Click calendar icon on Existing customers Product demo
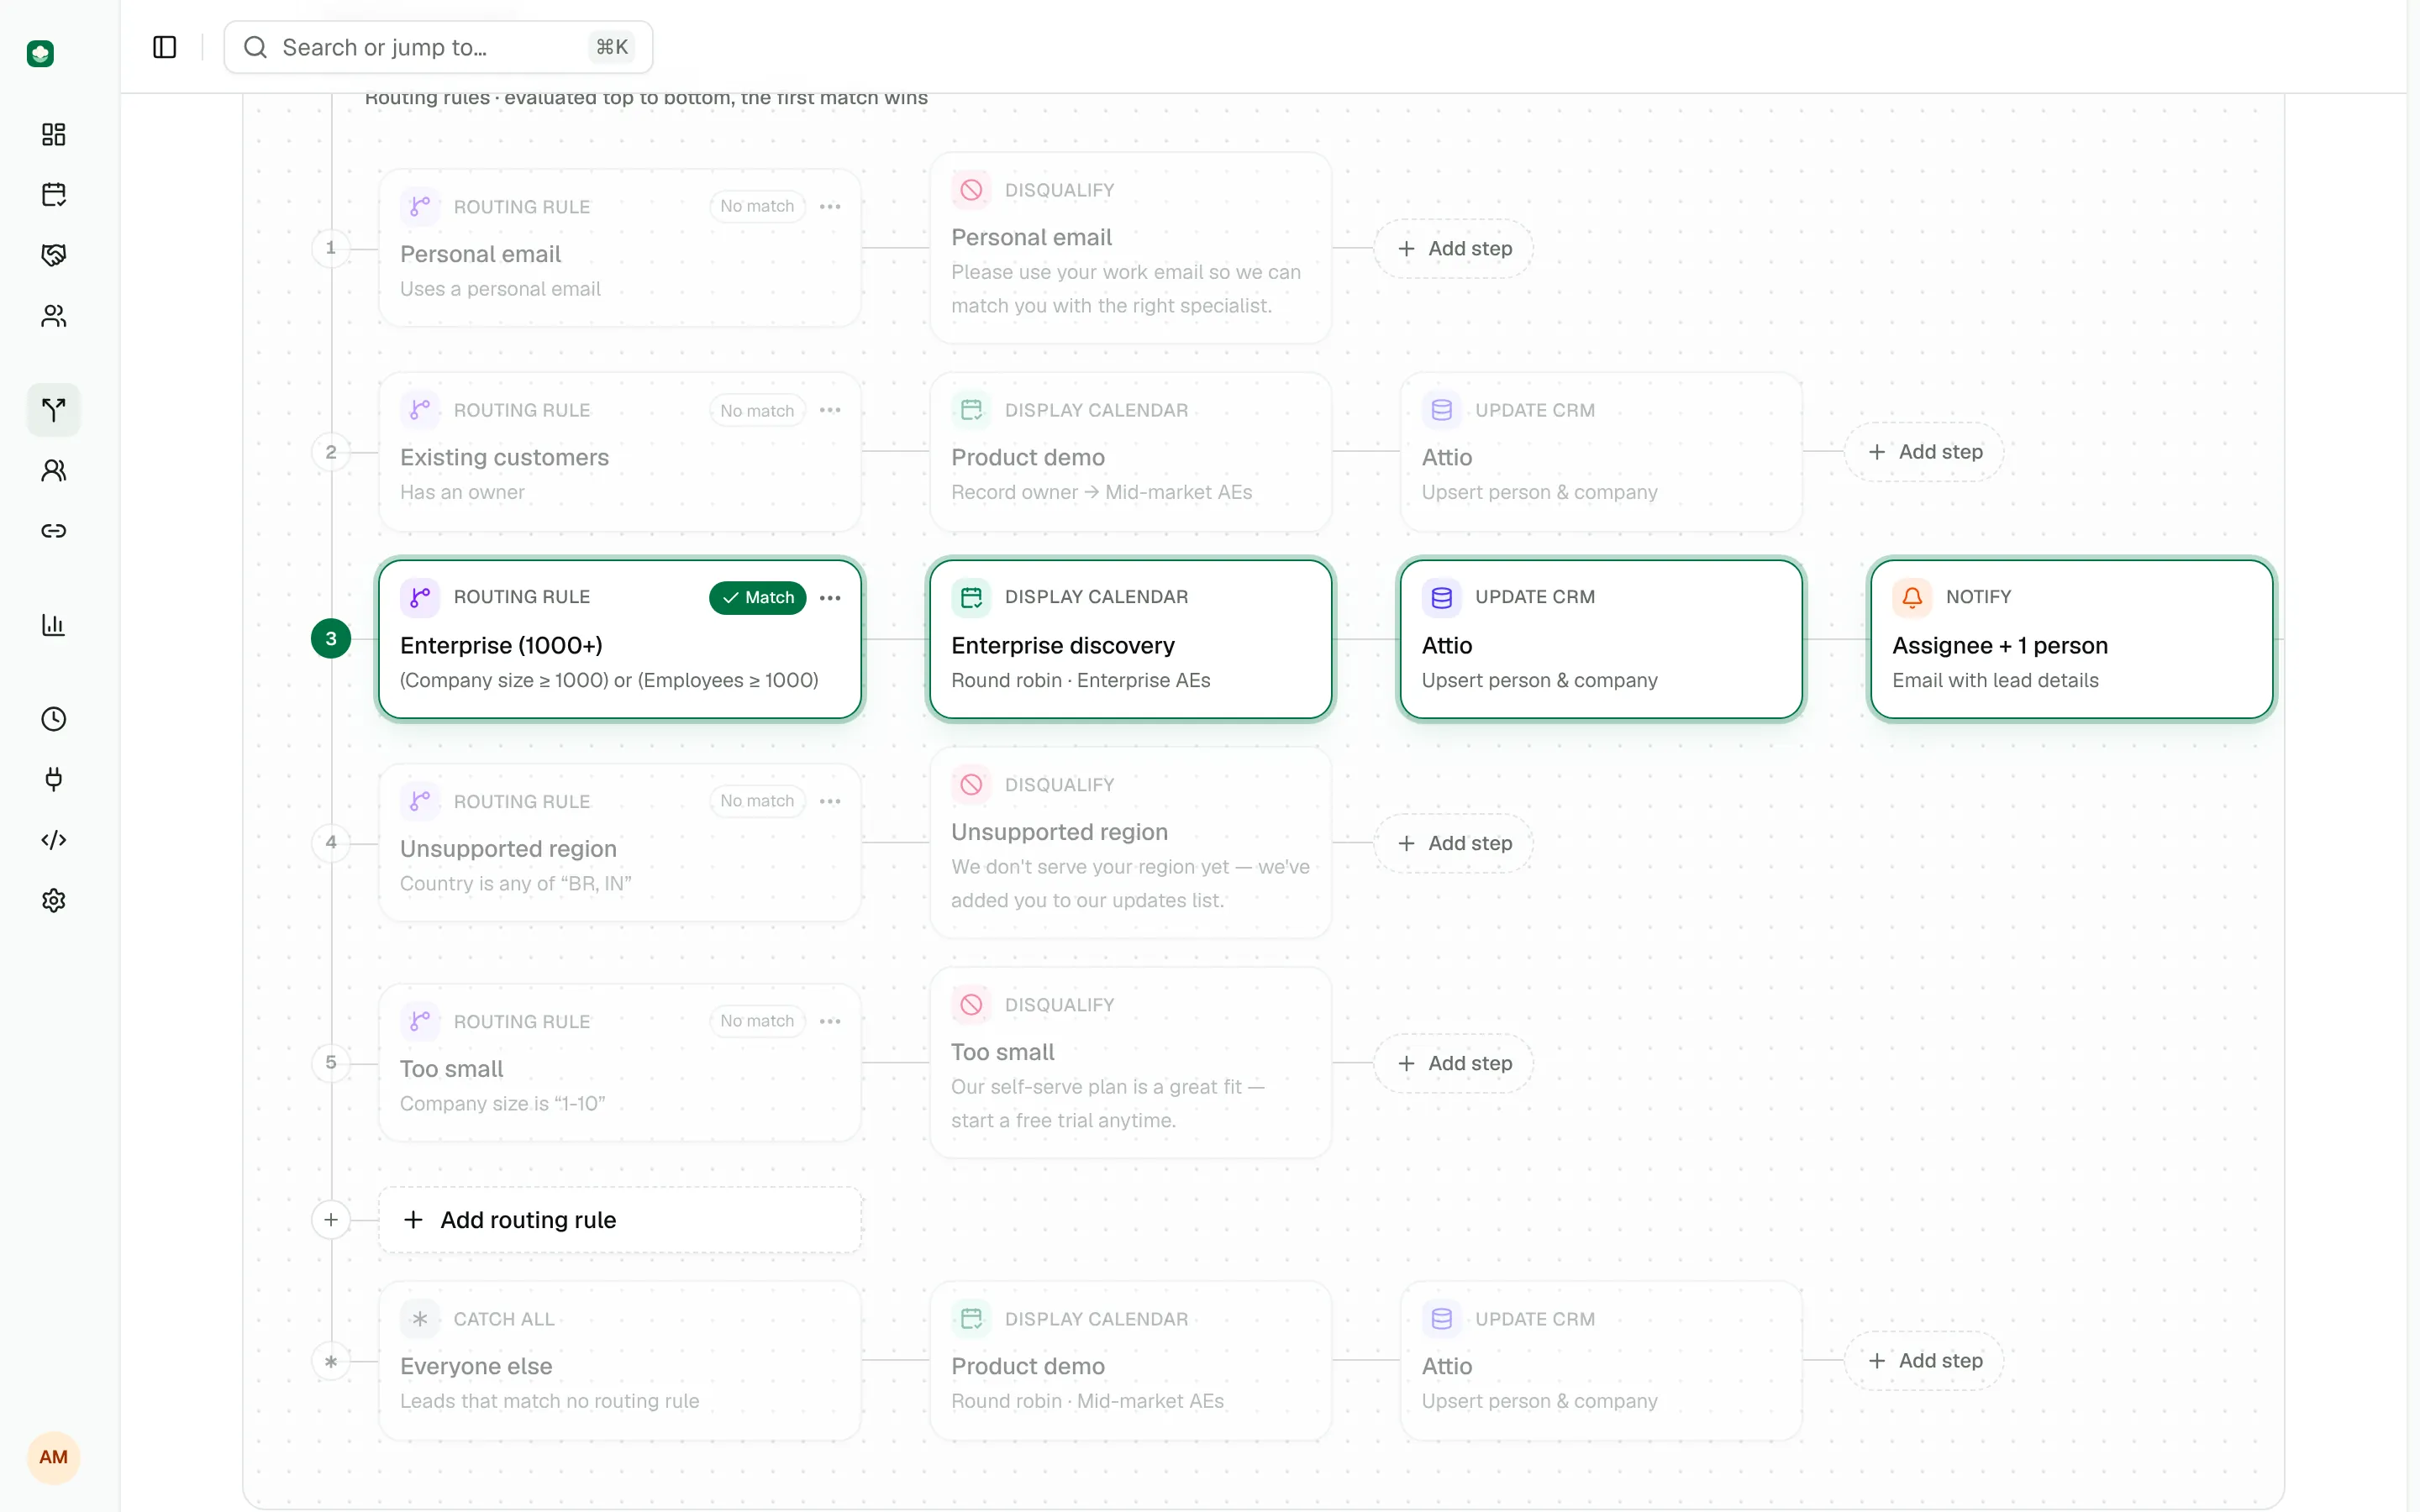2420x1512 pixels. click(x=971, y=410)
